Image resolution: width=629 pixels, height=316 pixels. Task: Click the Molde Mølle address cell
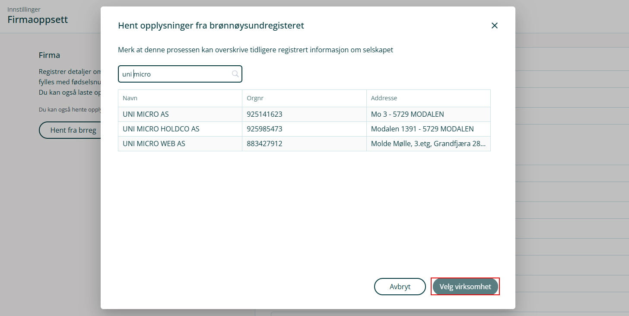click(428, 144)
